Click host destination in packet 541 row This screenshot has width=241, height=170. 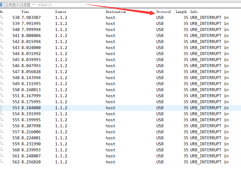click(x=111, y=36)
